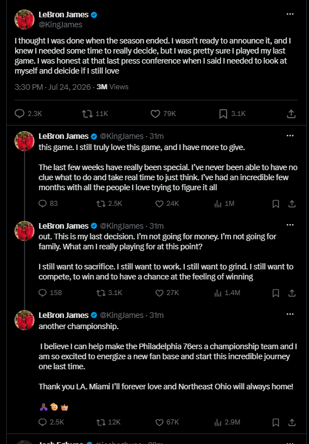Share the Philadelphia 76ers announcement tweet

[x=292, y=422]
